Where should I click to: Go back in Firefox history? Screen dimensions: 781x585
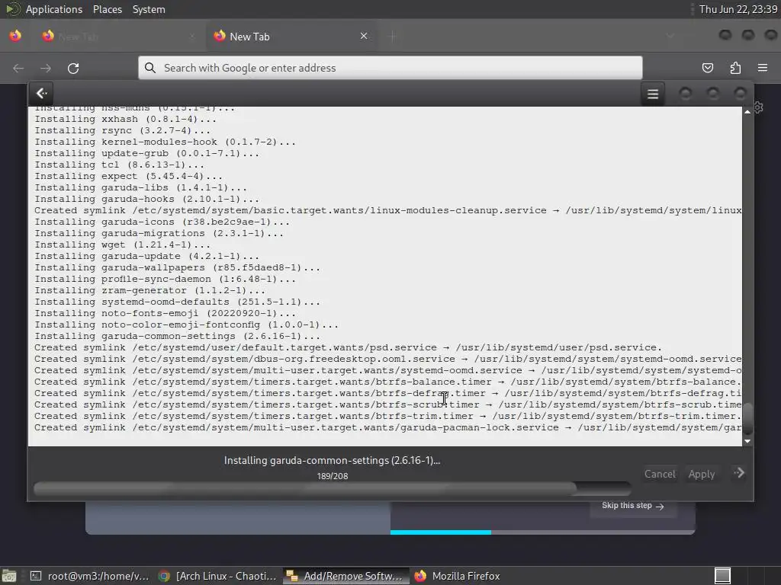pyautogui.click(x=18, y=68)
